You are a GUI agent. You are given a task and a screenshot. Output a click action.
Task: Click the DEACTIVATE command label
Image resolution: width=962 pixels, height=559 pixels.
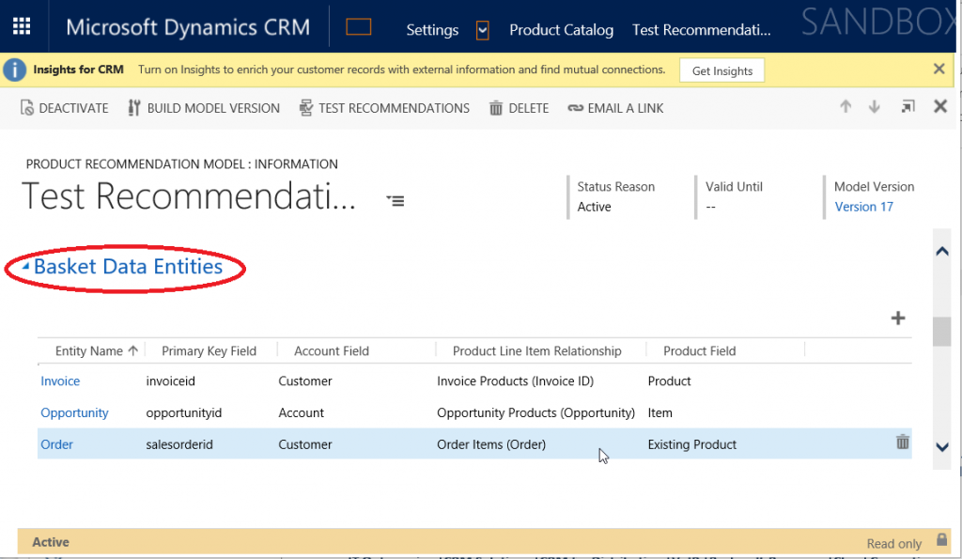[73, 108]
